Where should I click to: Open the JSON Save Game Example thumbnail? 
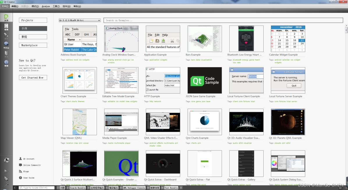click(x=205, y=80)
